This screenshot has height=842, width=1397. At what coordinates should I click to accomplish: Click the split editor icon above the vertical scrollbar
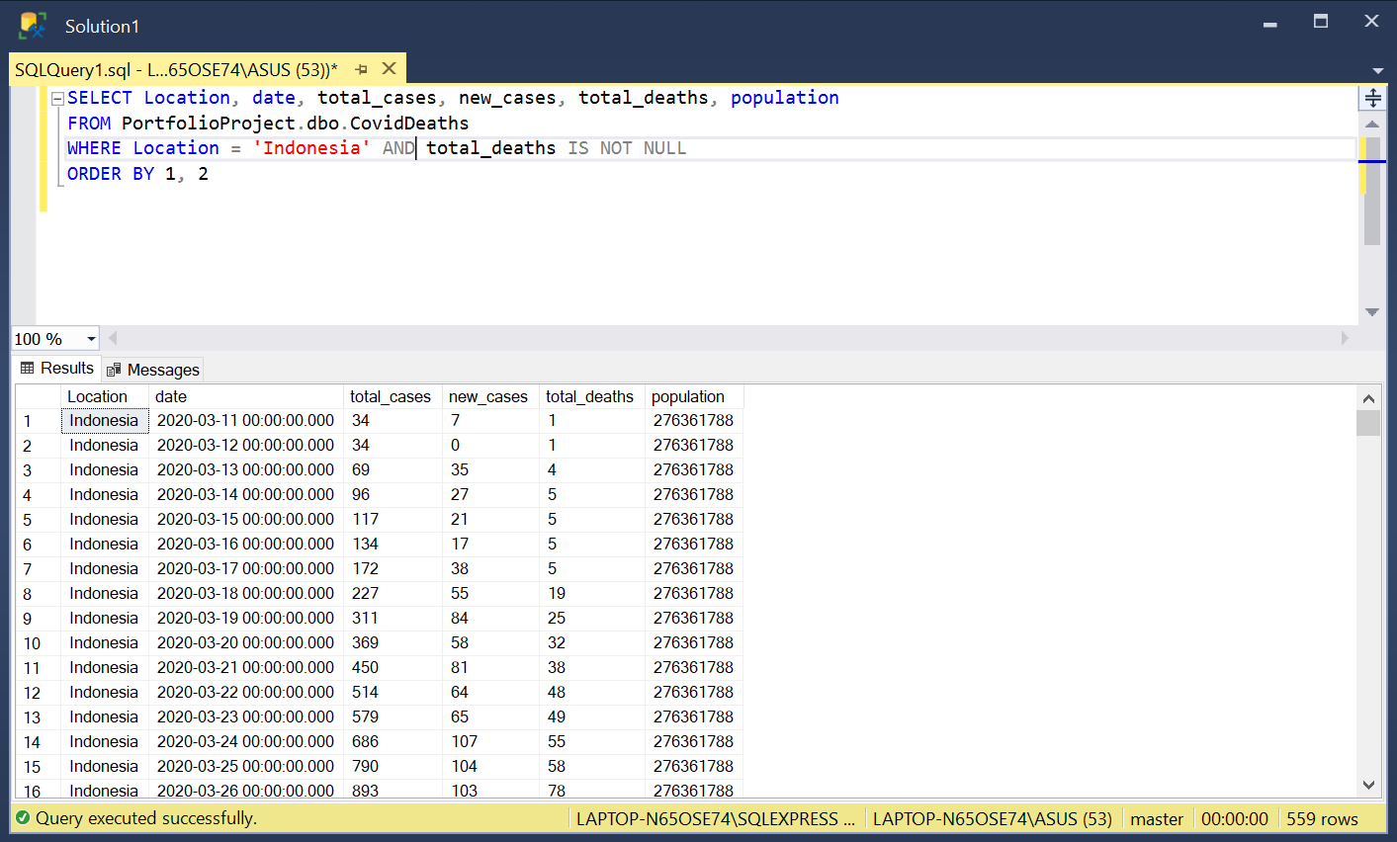(1373, 96)
